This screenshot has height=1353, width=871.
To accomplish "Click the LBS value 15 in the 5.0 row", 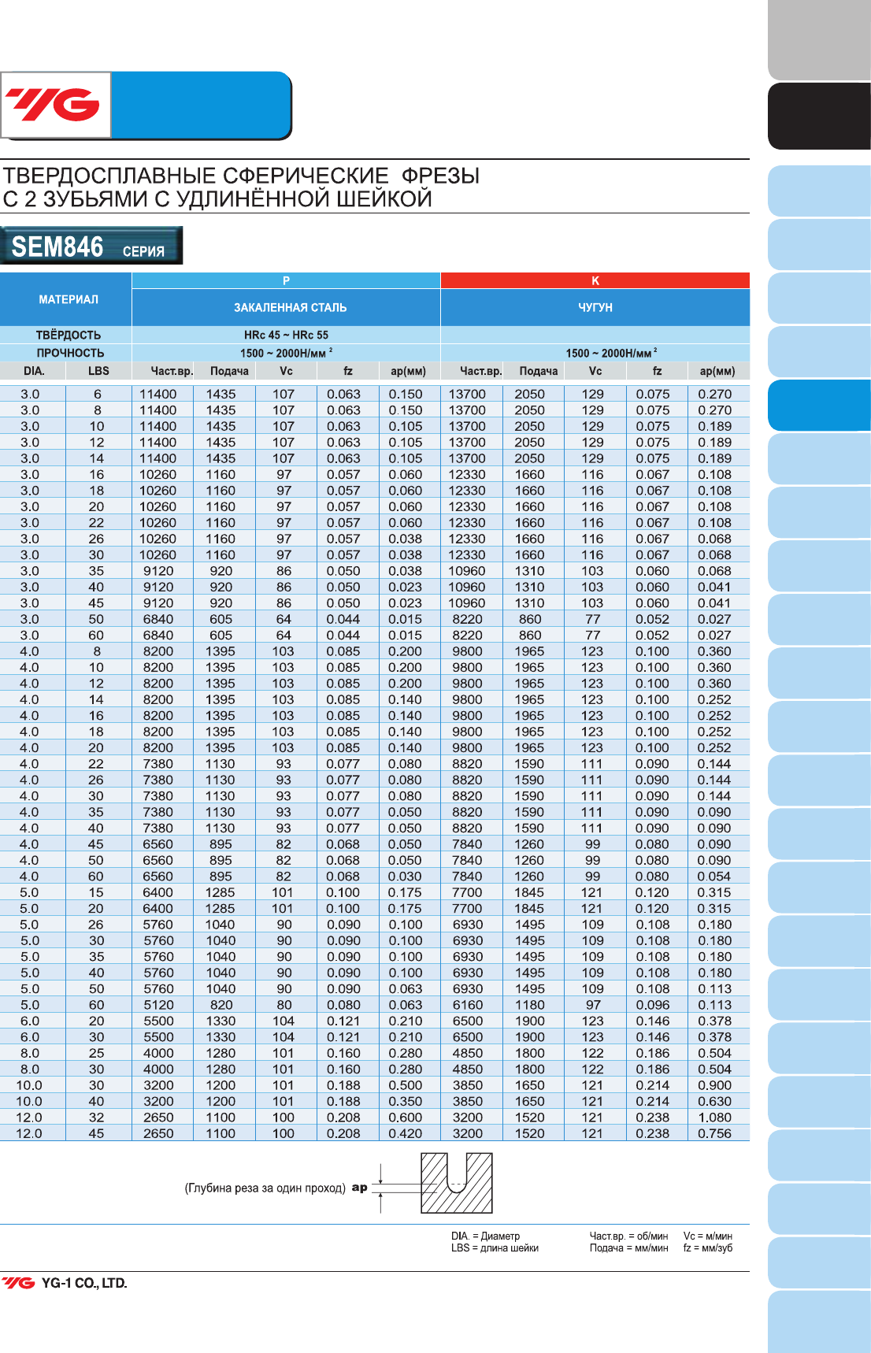I will coord(96,892).
